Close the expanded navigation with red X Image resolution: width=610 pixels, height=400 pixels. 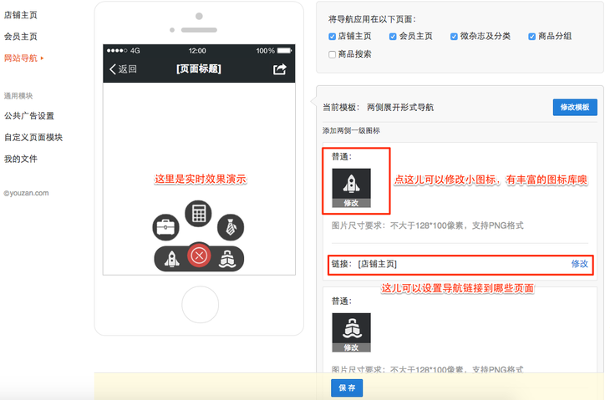199,256
